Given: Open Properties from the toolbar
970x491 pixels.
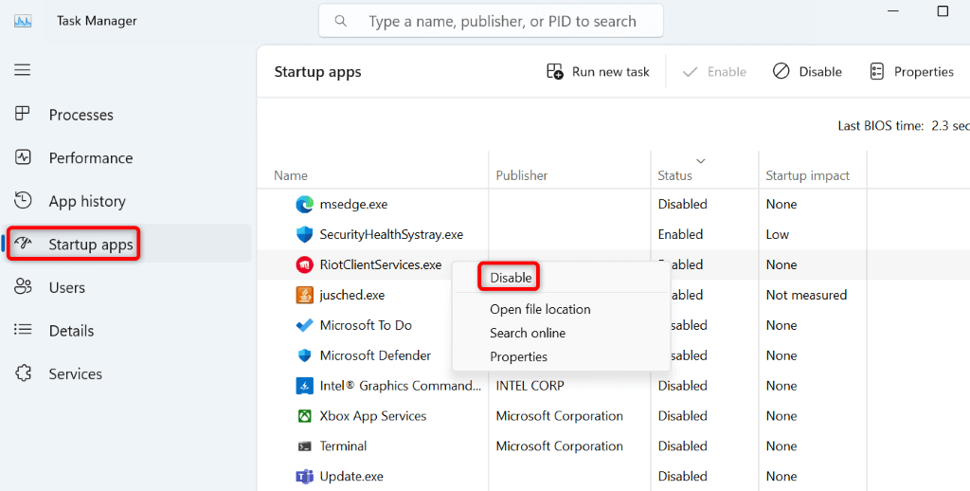Looking at the screenshot, I should [911, 72].
